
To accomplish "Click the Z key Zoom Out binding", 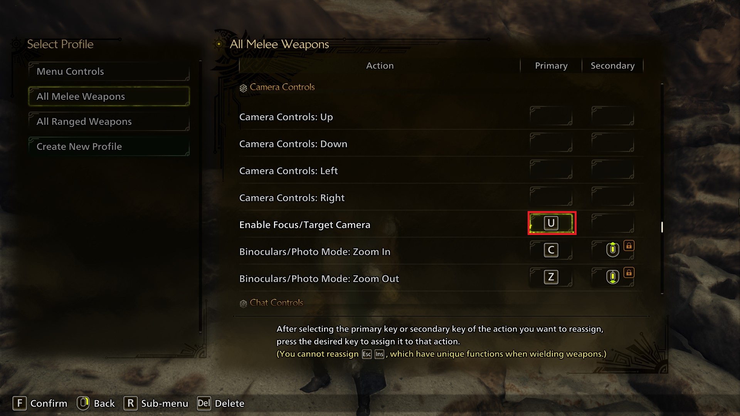I will 551,277.
